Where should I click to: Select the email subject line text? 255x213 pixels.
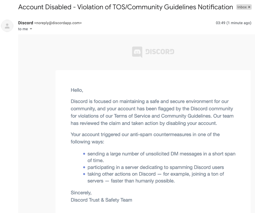pos(125,7)
